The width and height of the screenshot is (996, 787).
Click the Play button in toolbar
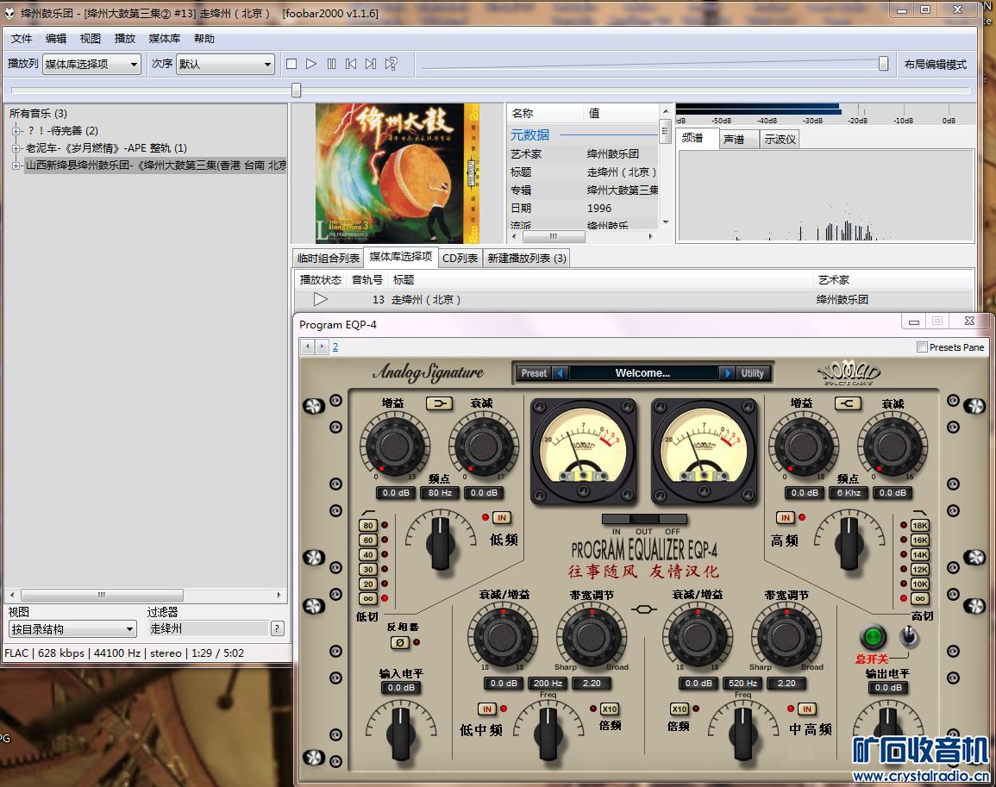tap(311, 64)
